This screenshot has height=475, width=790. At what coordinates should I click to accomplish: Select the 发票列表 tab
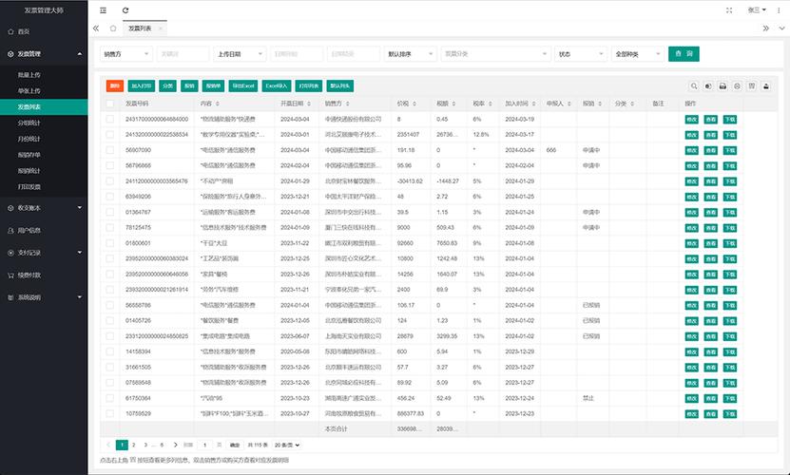pos(140,28)
